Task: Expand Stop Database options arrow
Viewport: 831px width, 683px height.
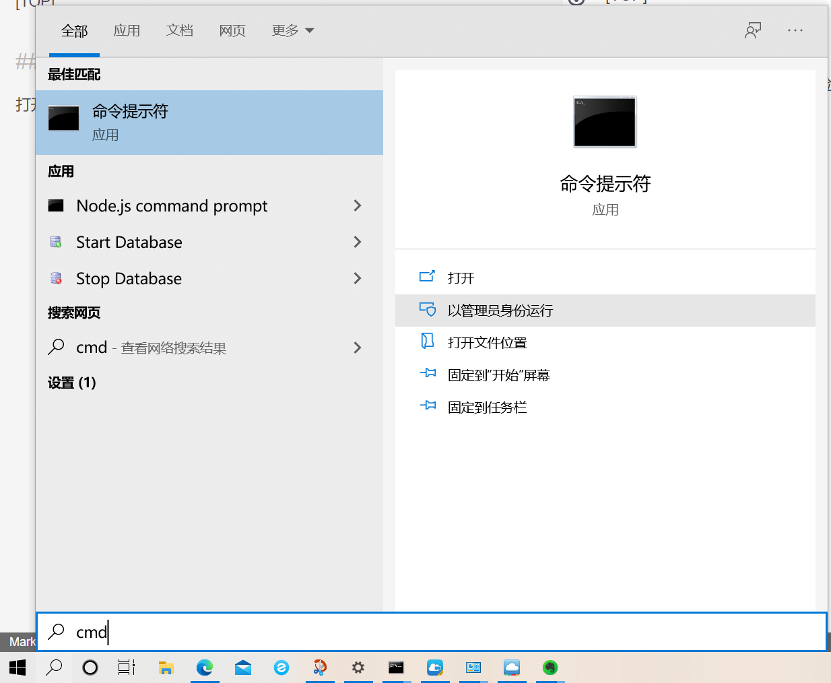Action: pyautogui.click(x=358, y=278)
